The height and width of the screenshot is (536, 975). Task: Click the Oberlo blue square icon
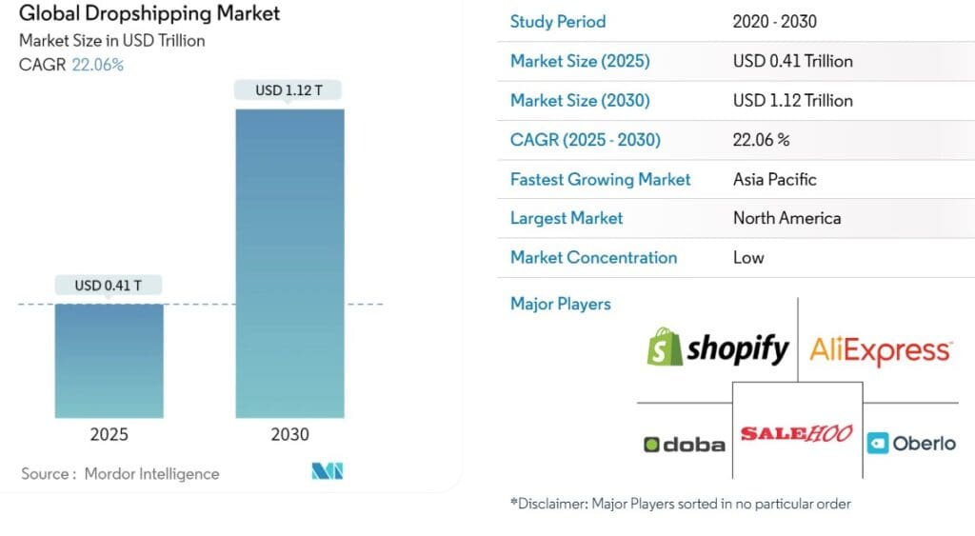[877, 444]
